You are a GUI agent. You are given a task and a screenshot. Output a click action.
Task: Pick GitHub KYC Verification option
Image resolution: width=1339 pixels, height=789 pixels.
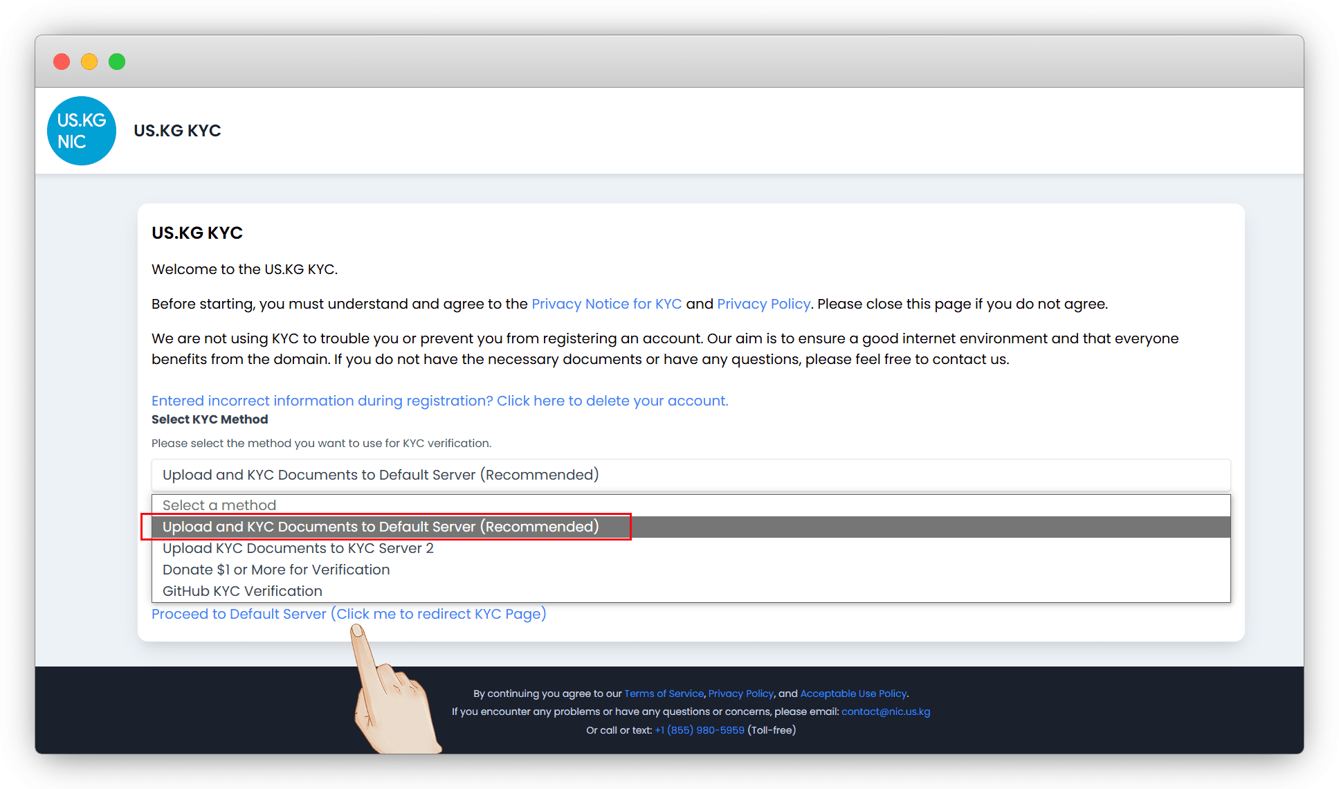click(242, 591)
